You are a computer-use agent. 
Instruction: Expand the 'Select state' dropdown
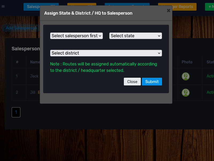tap(135, 36)
